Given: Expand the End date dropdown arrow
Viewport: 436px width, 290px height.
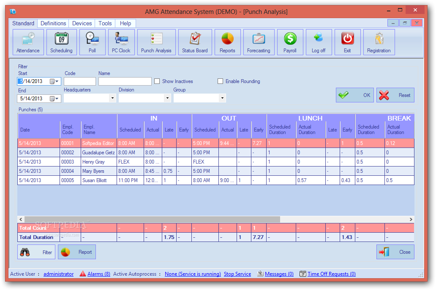Looking at the screenshot, I should pos(57,99).
